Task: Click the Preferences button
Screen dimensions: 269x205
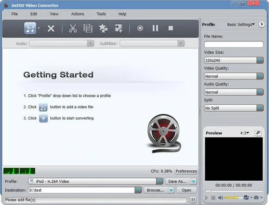Action: [x=186, y=171]
